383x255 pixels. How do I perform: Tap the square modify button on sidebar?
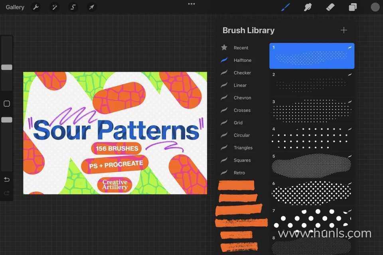tap(7, 104)
